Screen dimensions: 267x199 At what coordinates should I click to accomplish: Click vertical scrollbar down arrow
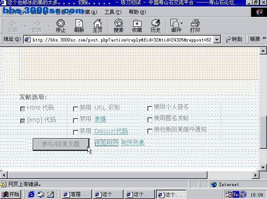pos(263,168)
